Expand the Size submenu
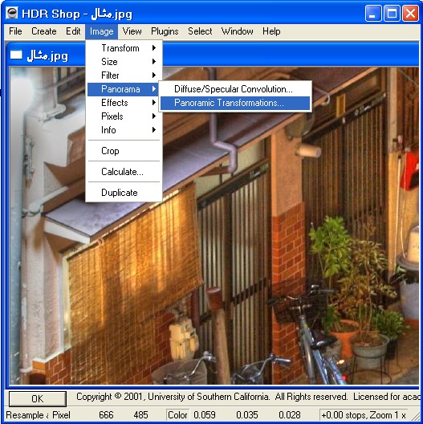423x424 pixels. click(x=124, y=62)
